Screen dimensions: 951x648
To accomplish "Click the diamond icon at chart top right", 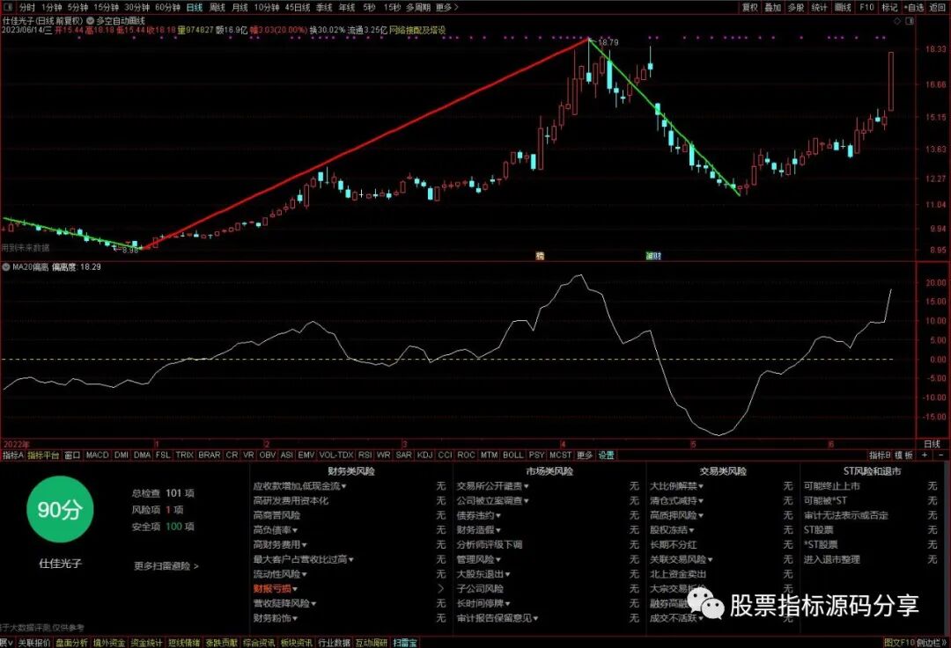I will pyautogui.click(x=898, y=21).
